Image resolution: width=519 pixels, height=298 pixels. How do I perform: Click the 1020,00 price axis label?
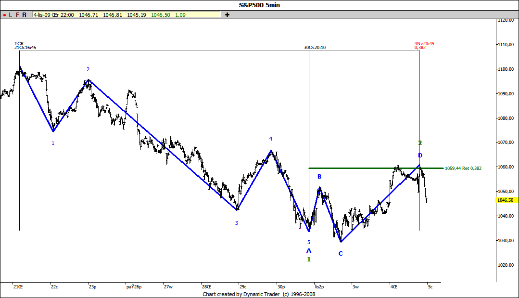point(506,265)
